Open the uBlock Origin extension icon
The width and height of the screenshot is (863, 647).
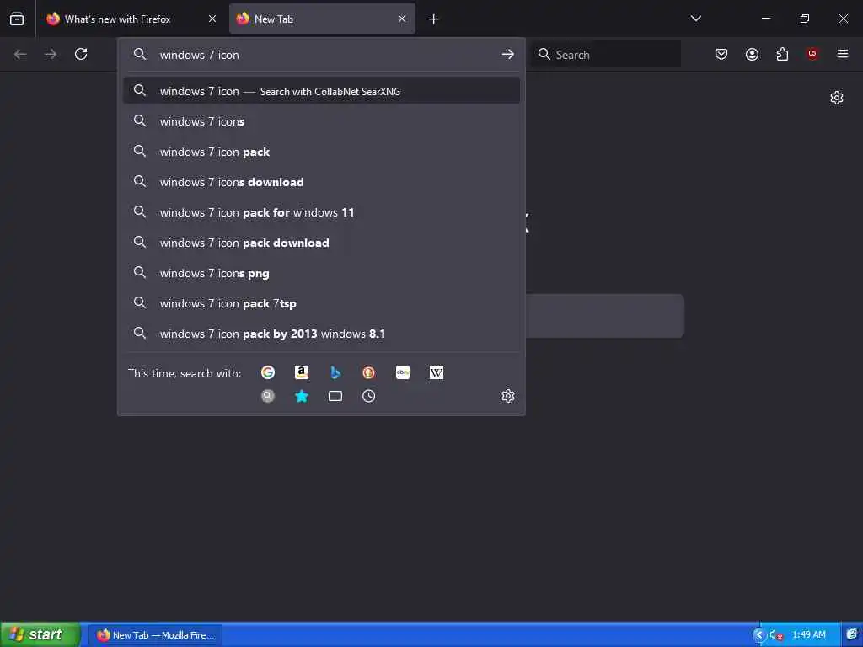click(x=812, y=53)
